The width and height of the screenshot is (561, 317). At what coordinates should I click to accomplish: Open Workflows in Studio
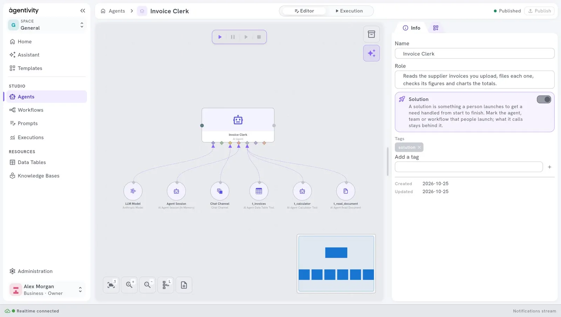click(46, 110)
